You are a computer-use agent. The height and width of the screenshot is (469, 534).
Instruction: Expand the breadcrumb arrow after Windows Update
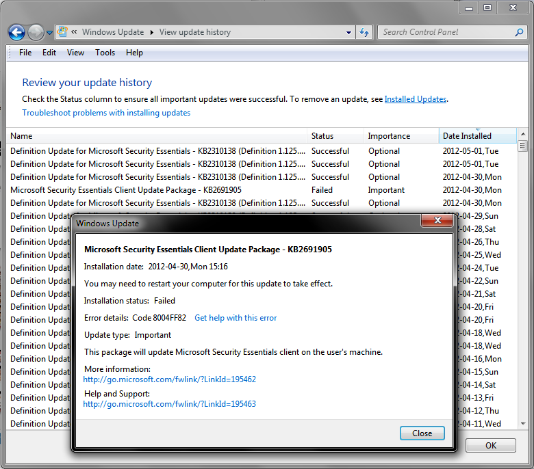point(151,32)
